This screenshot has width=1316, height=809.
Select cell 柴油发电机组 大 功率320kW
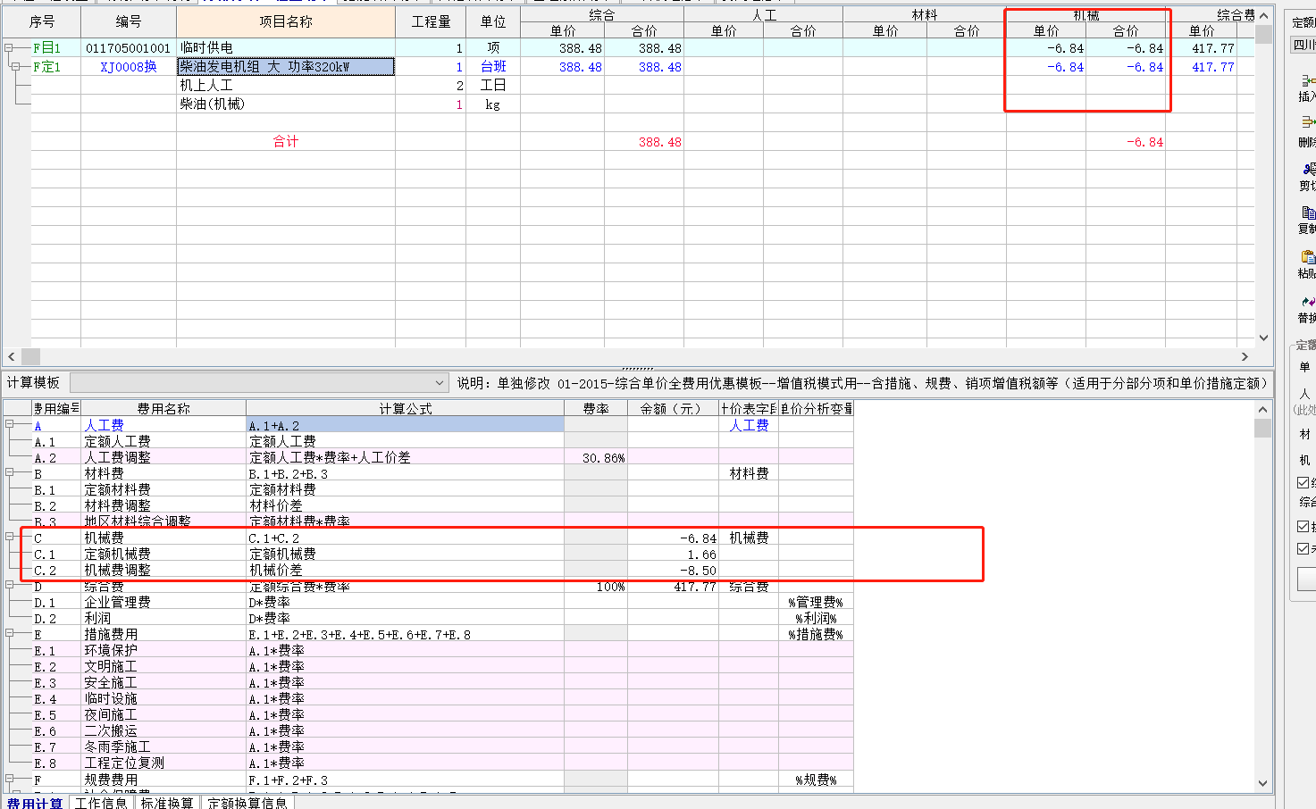[x=286, y=67]
